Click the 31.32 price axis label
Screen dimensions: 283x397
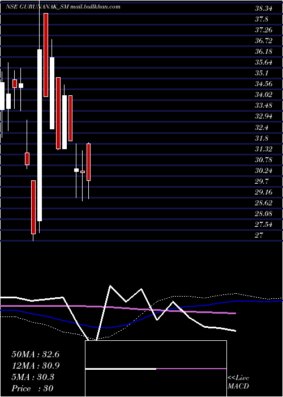tap(264, 149)
